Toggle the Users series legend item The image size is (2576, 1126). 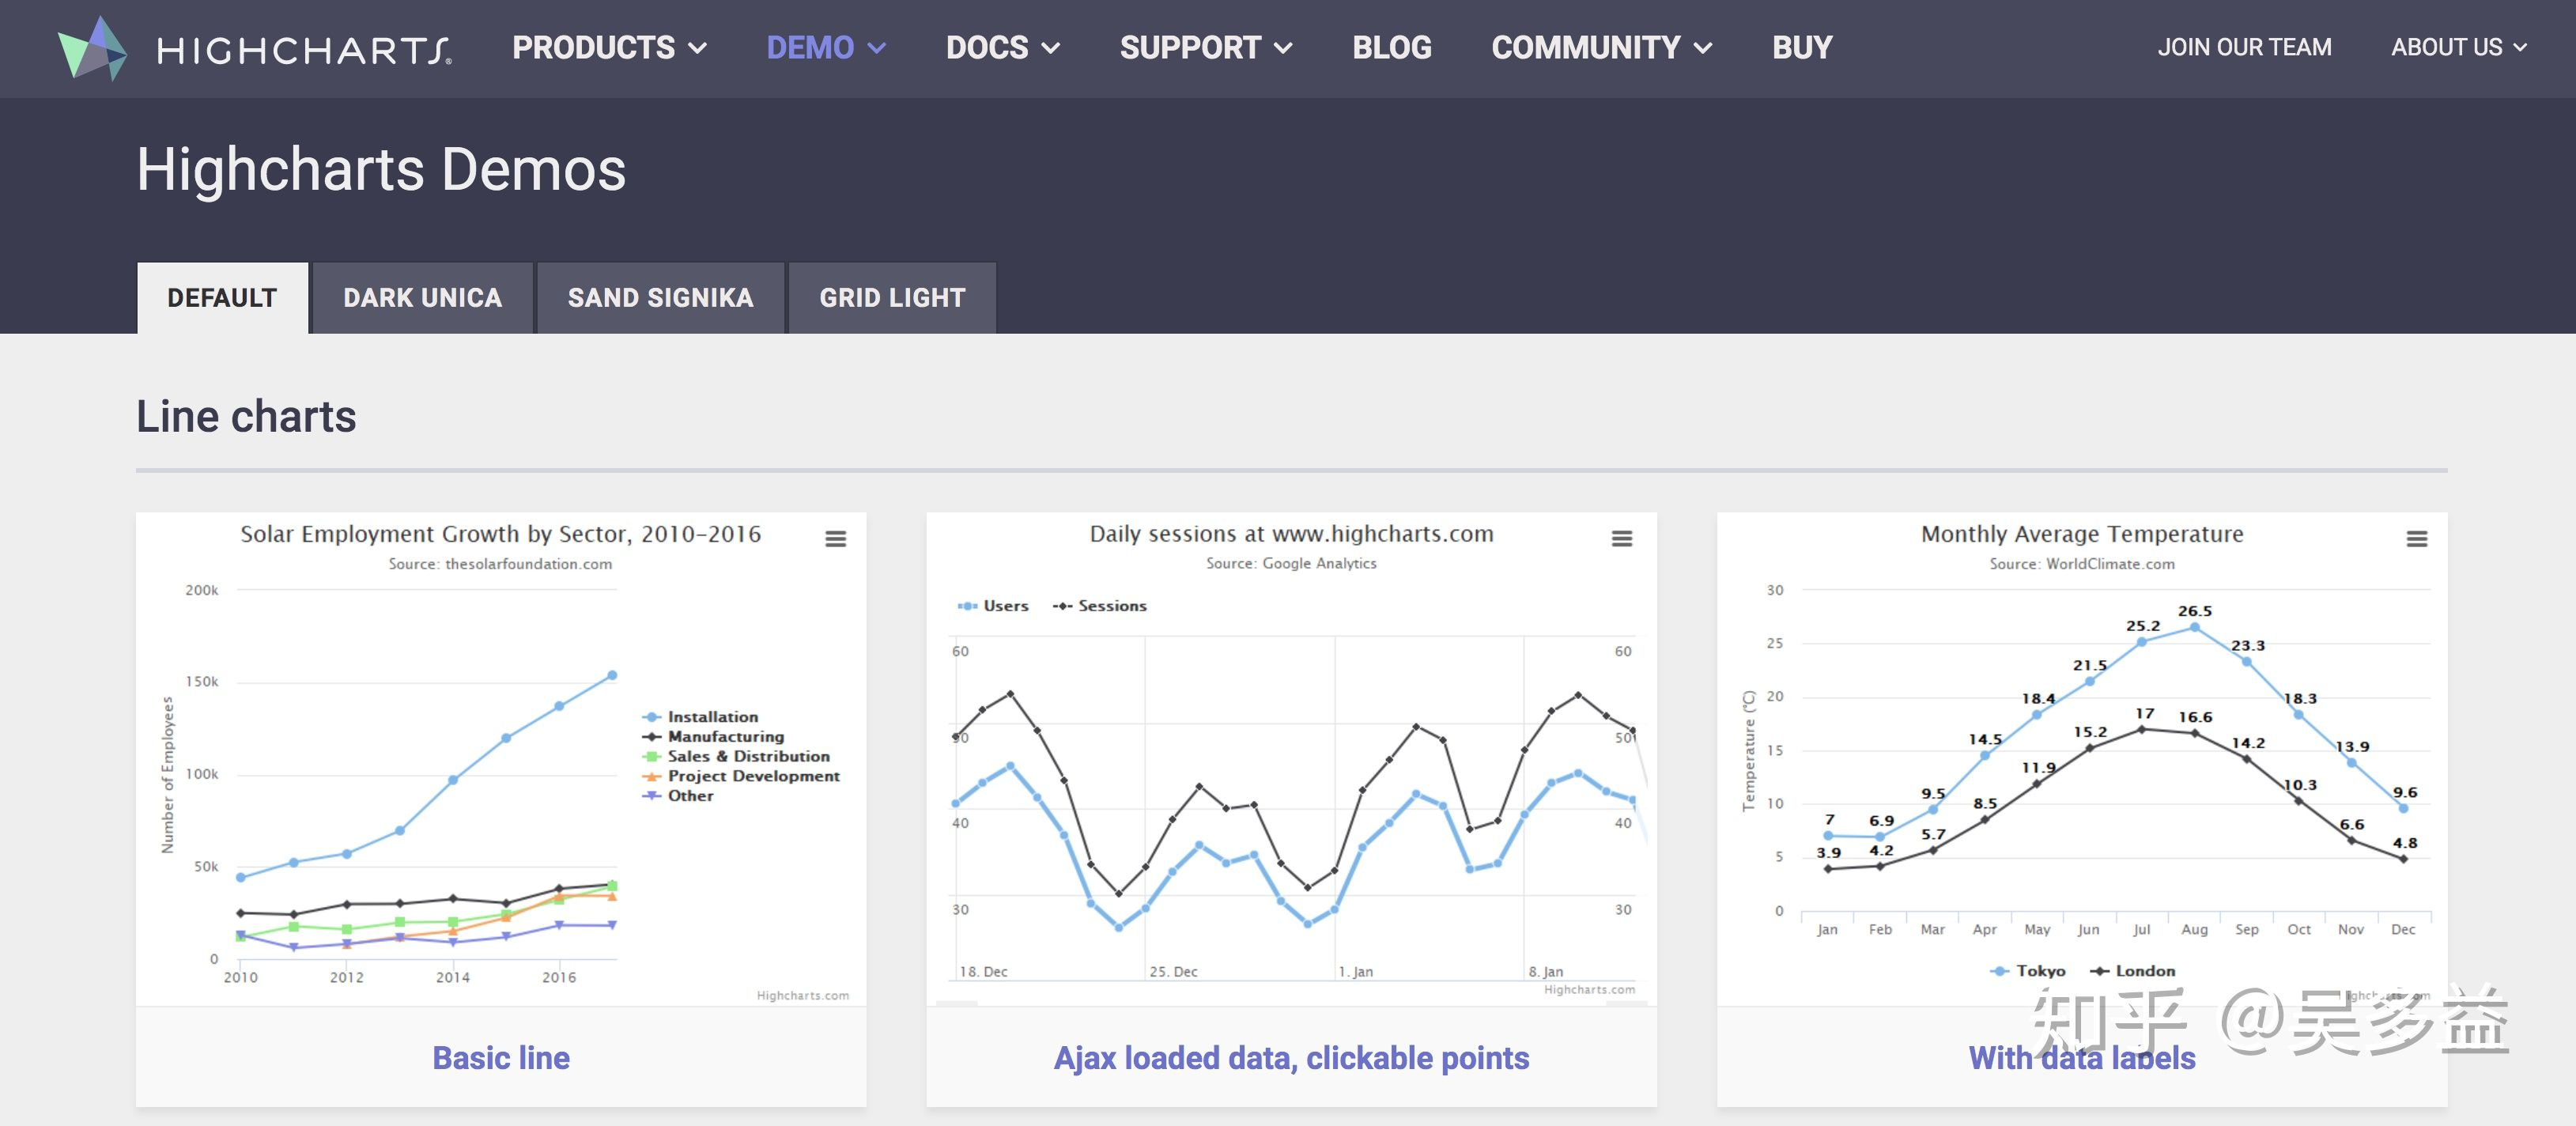(993, 606)
